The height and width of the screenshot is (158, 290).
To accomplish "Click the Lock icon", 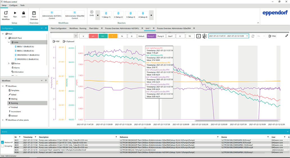I will [x=24, y=14].
